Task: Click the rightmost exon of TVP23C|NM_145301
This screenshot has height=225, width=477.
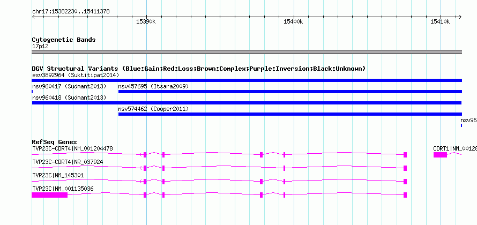Action: 405,182
